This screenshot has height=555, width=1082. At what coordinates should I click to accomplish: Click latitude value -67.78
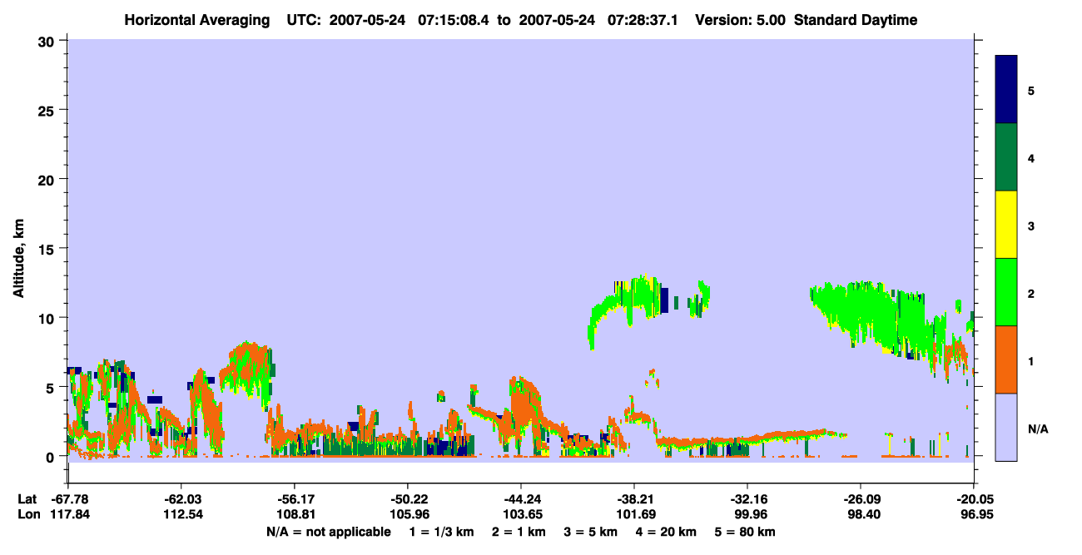tap(68, 499)
